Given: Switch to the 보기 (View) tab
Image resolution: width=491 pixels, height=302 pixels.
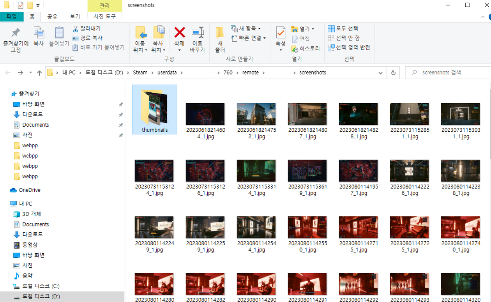Looking at the screenshot, I should tap(75, 16).
